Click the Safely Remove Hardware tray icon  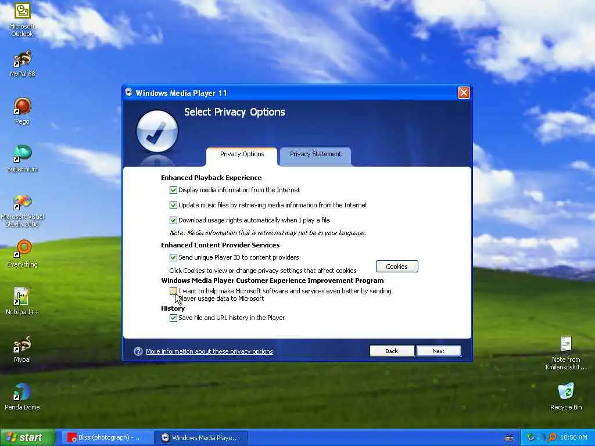point(530,438)
